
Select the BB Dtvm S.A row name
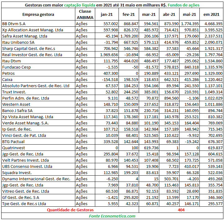(38, 24)
